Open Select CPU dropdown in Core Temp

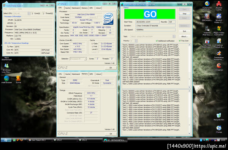pyautogui.click(x=22, y=13)
